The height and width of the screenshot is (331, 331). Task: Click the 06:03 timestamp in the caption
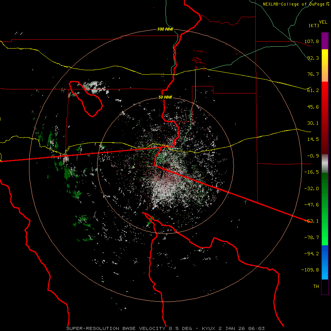click(x=257, y=328)
